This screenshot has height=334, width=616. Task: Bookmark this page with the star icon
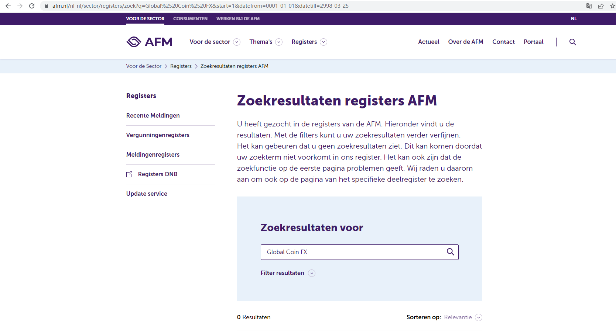pos(613,6)
